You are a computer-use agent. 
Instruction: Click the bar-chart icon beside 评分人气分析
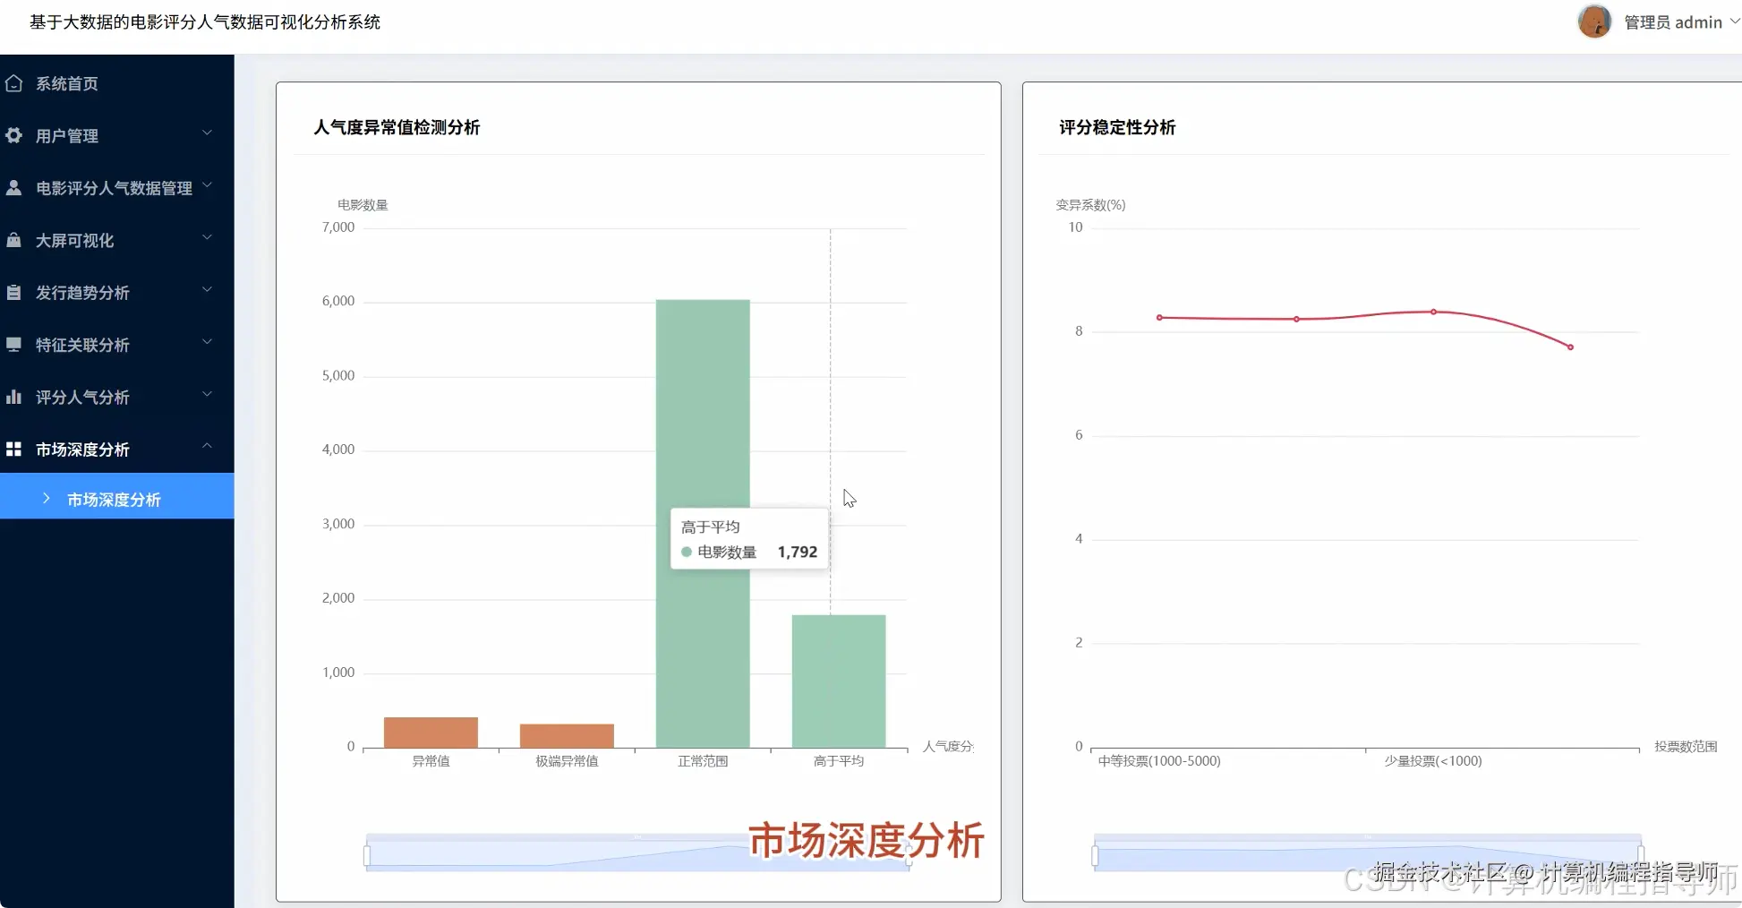[x=13, y=396]
